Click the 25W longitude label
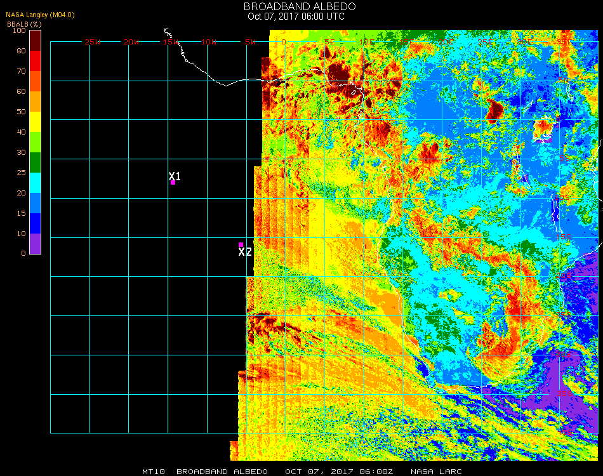The image size is (603, 476). pos(93,42)
